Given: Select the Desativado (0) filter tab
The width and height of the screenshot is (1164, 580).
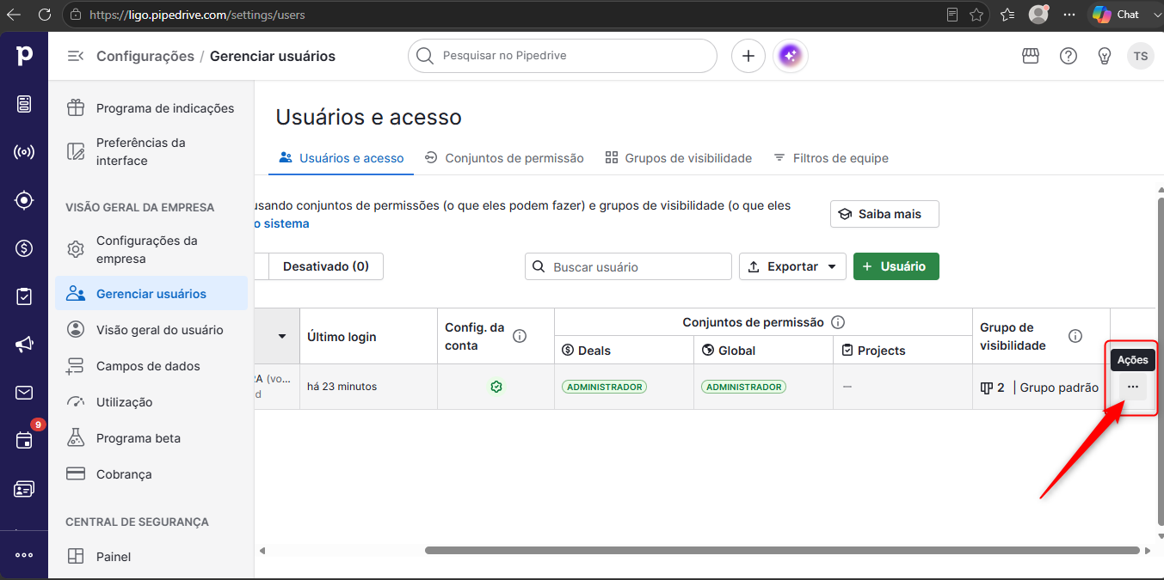Looking at the screenshot, I should tap(326, 266).
